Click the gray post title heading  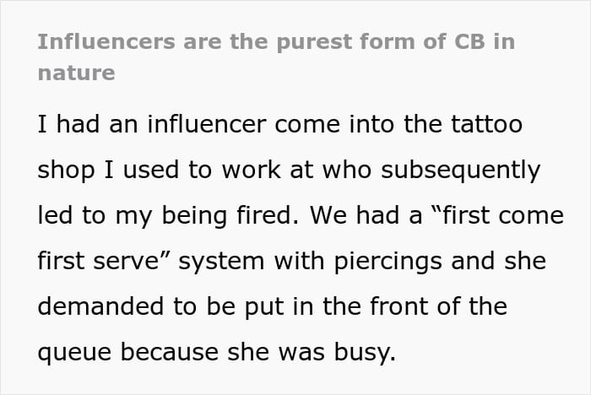[275, 42]
